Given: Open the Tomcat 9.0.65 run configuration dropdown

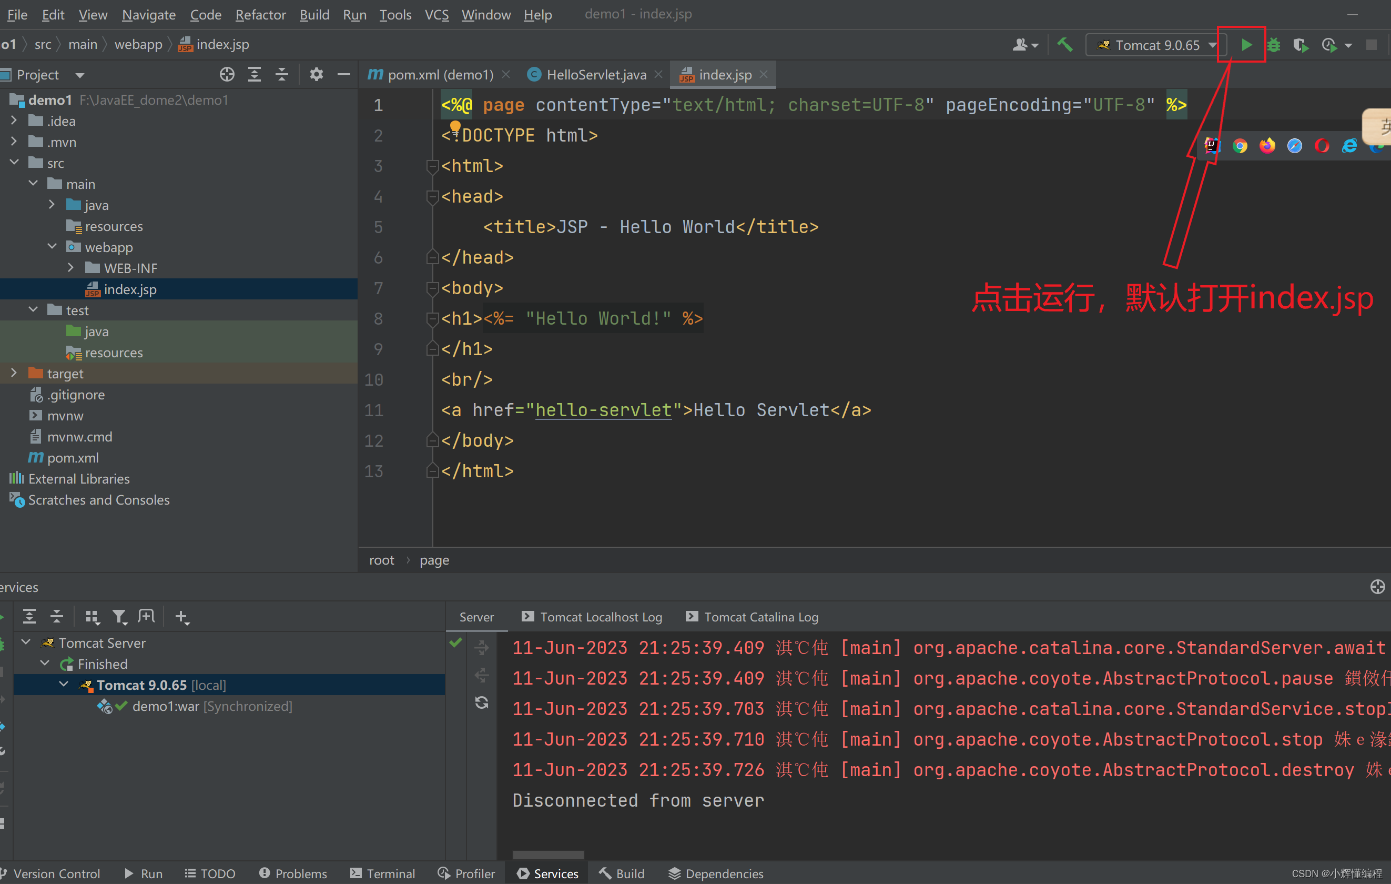Looking at the screenshot, I should click(1157, 45).
